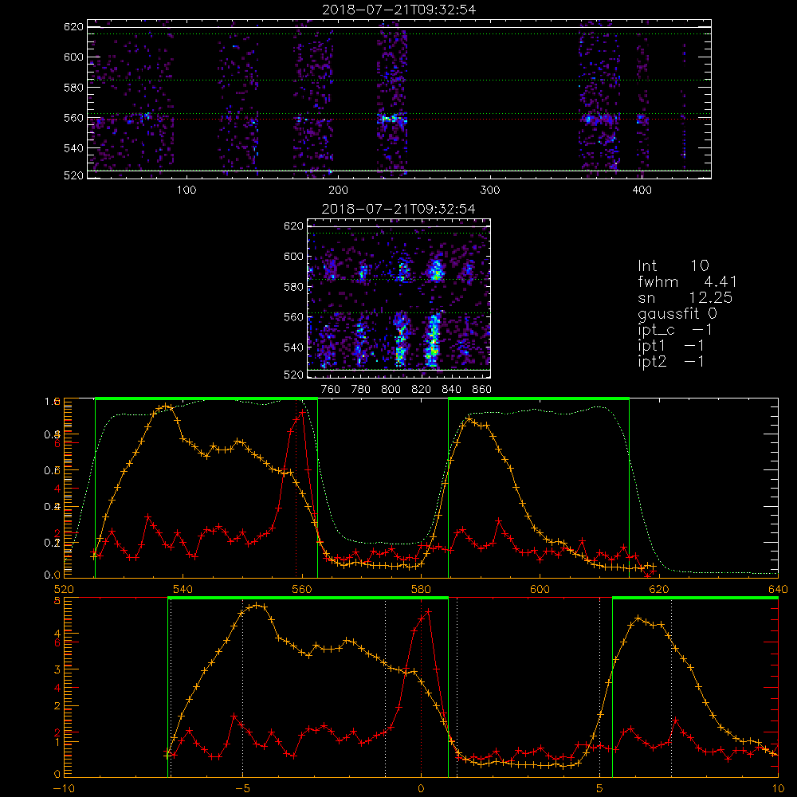Viewport: 797px width, 797px height.
Task: Click x-axis label '400' under the wide spectrogram
Action: (x=642, y=190)
